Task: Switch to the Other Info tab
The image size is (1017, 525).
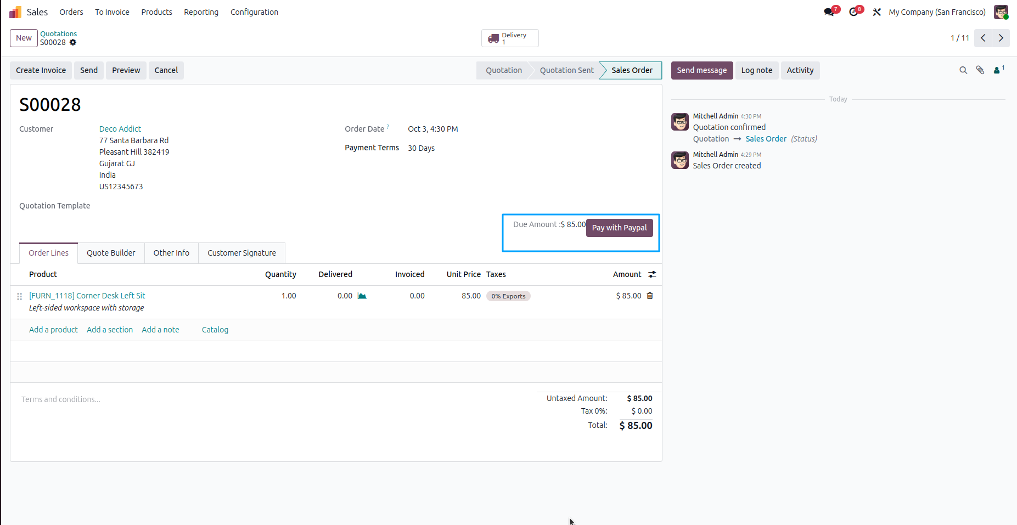Action: [171, 253]
